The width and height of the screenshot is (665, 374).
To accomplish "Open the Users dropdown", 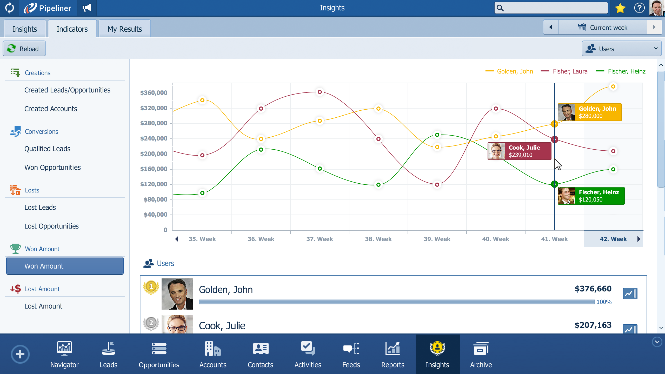I will click(622, 49).
